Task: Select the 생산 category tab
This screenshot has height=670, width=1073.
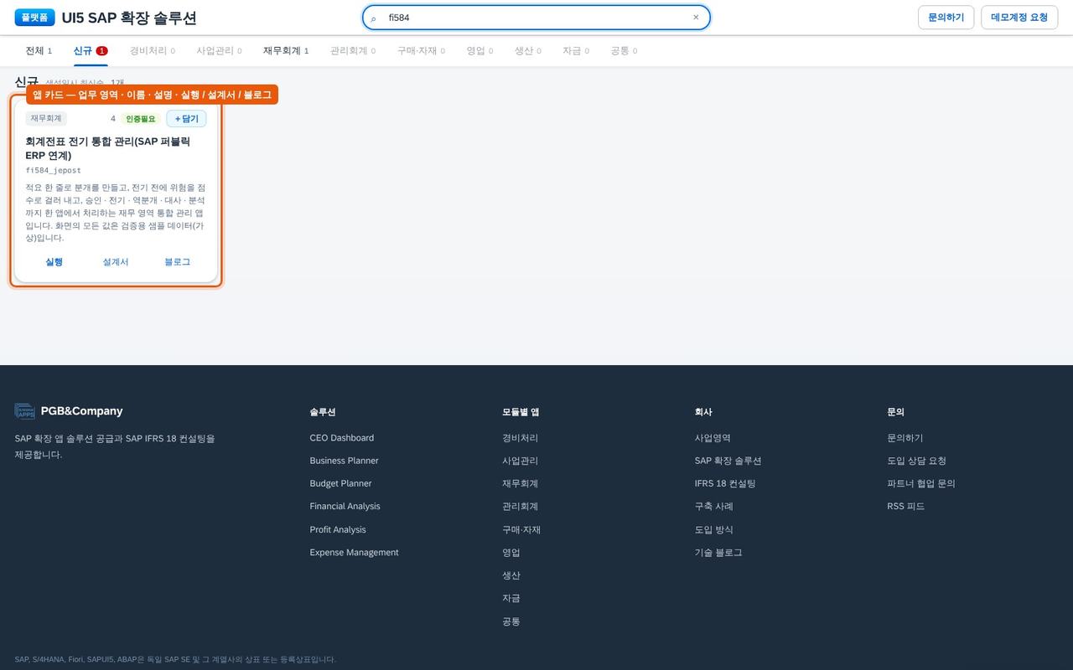Action: (x=527, y=51)
